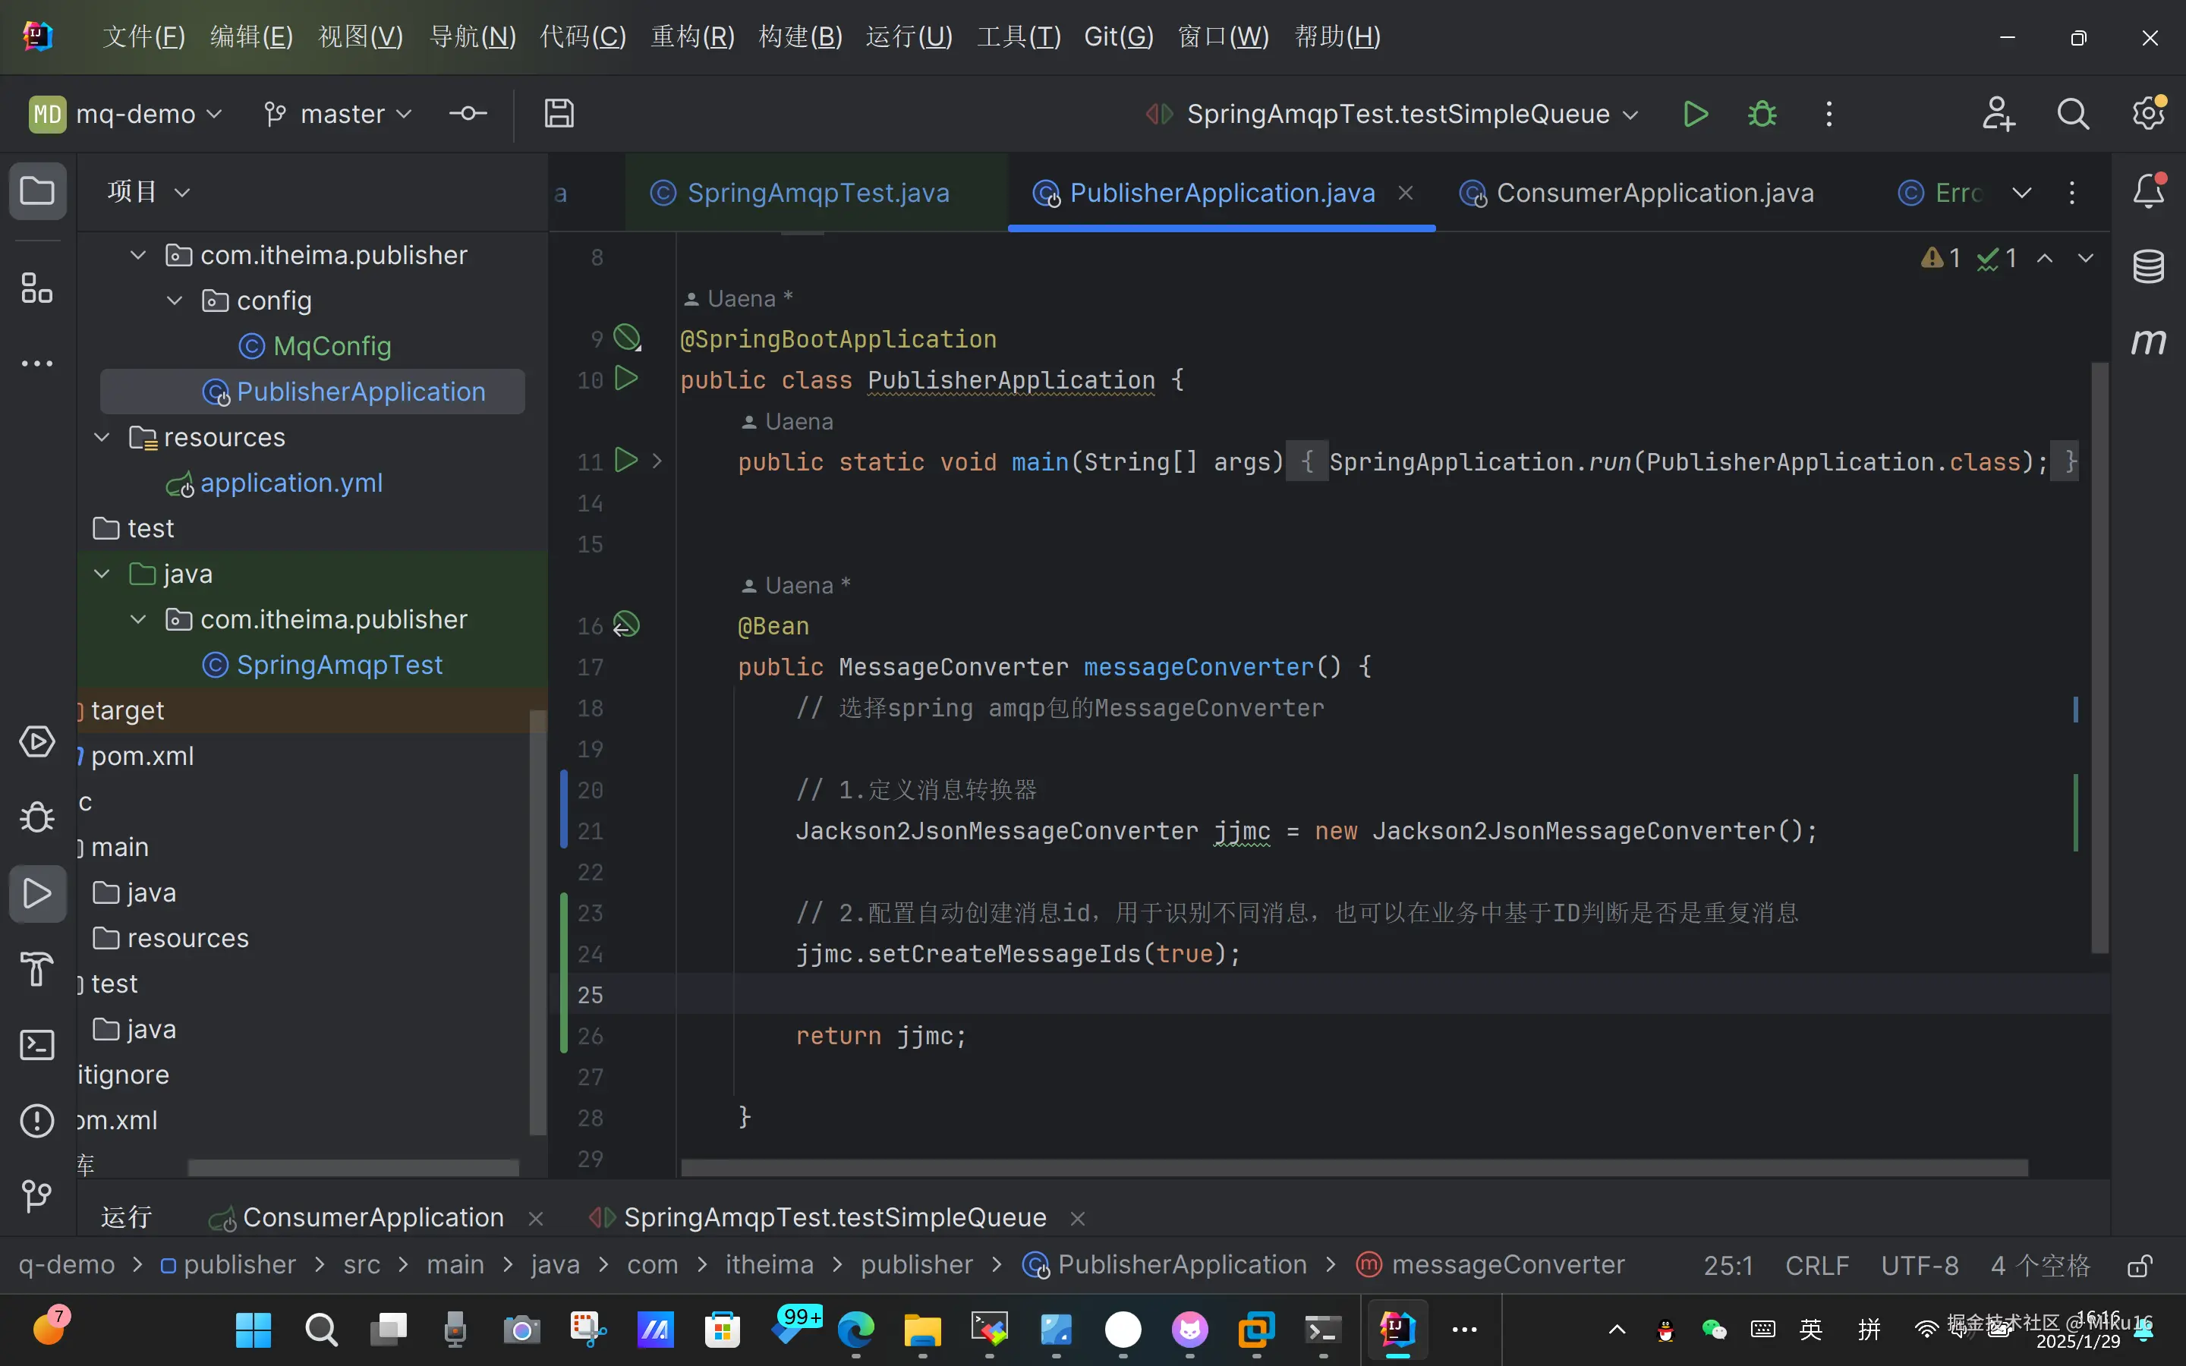Select messageConverter in the breadcrumb bar
The image size is (2186, 1366).
click(x=1507, y=1265)
